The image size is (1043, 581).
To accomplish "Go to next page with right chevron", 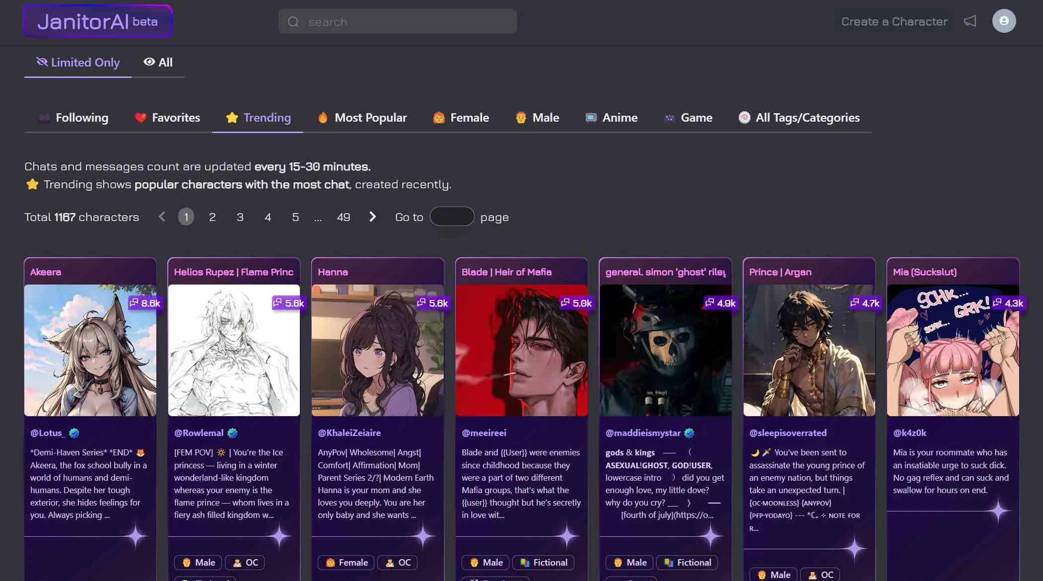I will (x=372, y=217).
